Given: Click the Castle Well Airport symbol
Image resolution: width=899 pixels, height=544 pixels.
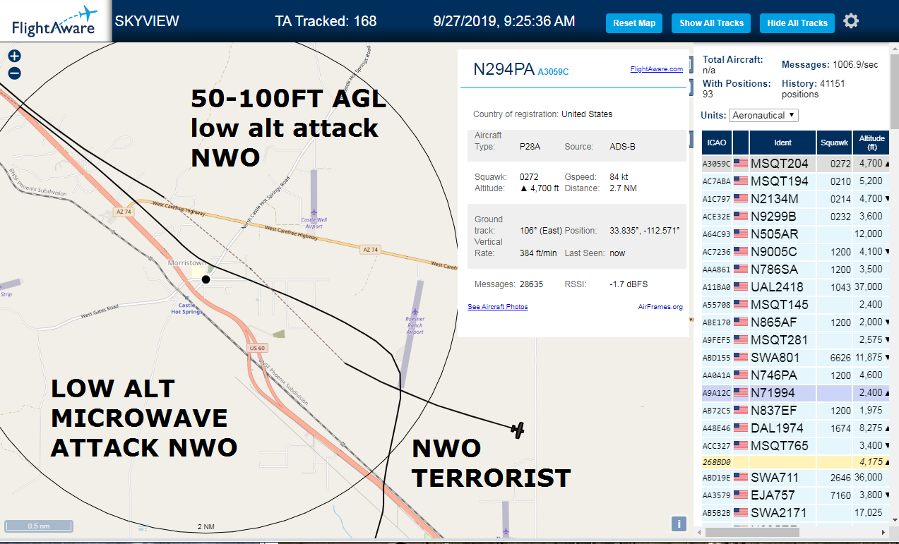Looking at the screenshot, I should 314,212.
